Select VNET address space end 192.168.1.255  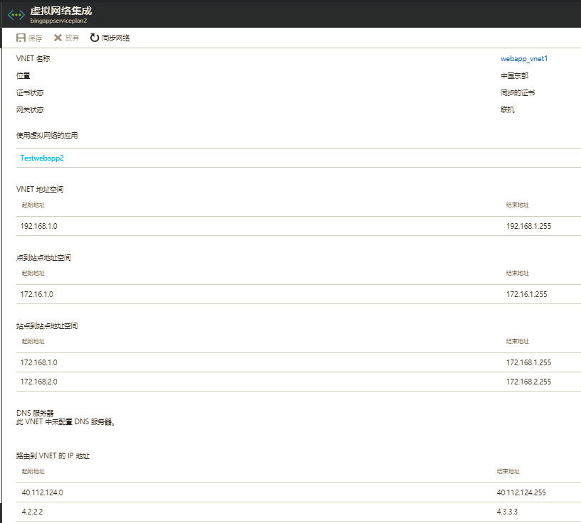tap(528, 226)
